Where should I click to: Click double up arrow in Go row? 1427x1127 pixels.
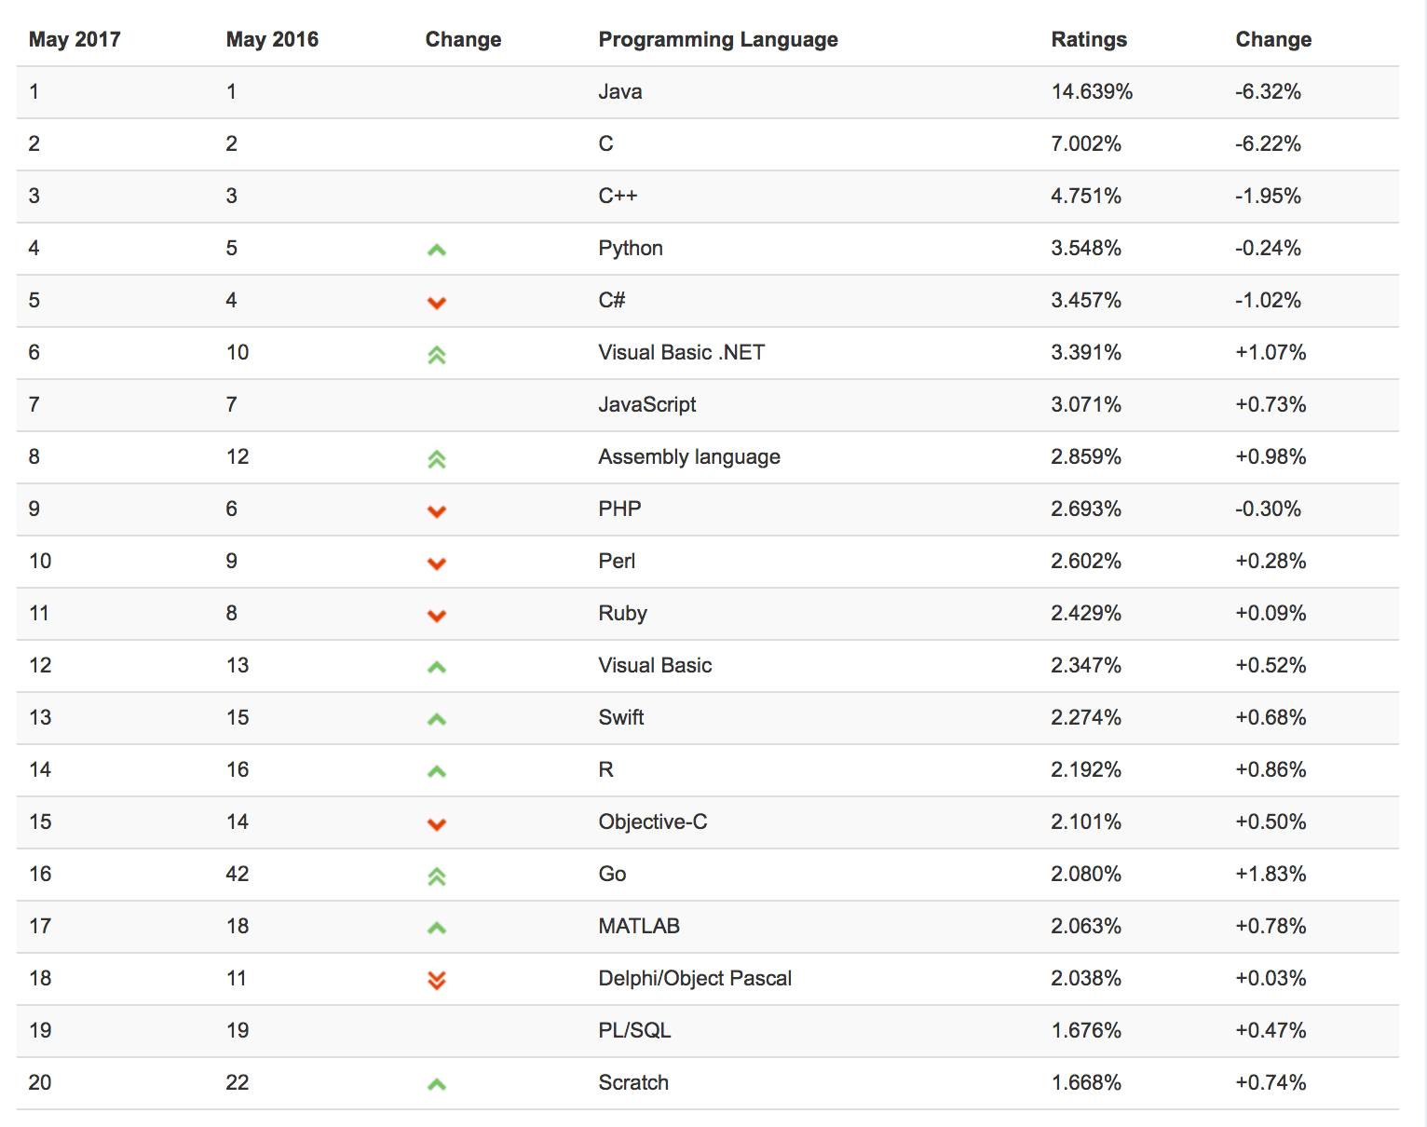(436, 876)
